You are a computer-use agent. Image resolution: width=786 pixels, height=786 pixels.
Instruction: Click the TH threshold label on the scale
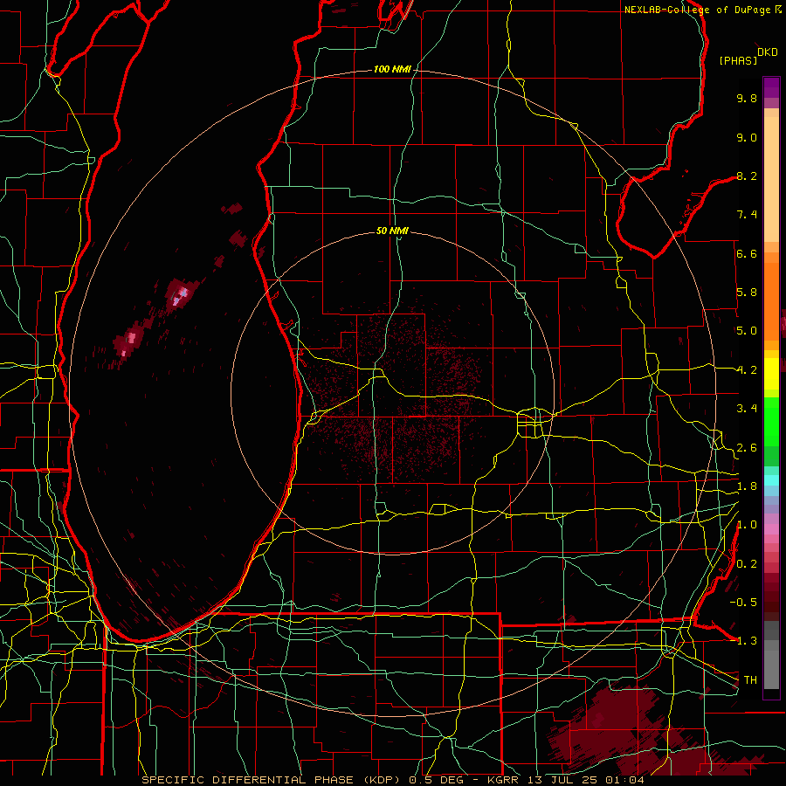click(x=750, y=679)
